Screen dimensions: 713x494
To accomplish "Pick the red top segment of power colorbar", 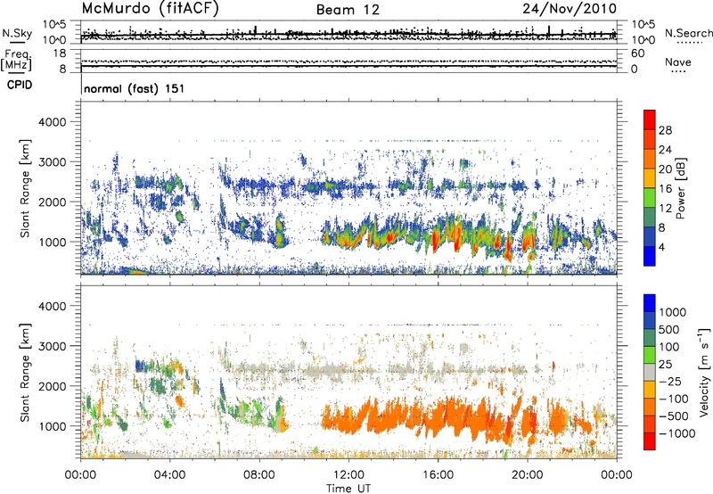I will [x=650, y=119].
